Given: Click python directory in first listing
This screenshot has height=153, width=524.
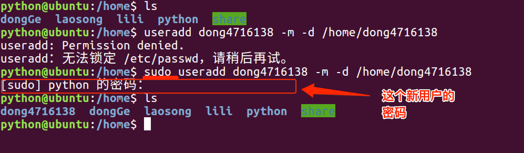Looking at the screenshot, I should (178, 19).
